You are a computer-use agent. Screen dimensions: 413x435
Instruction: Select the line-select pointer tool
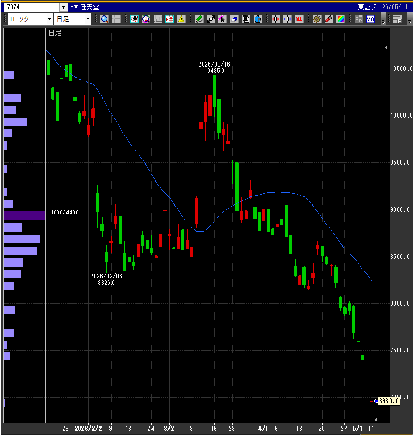222,19
